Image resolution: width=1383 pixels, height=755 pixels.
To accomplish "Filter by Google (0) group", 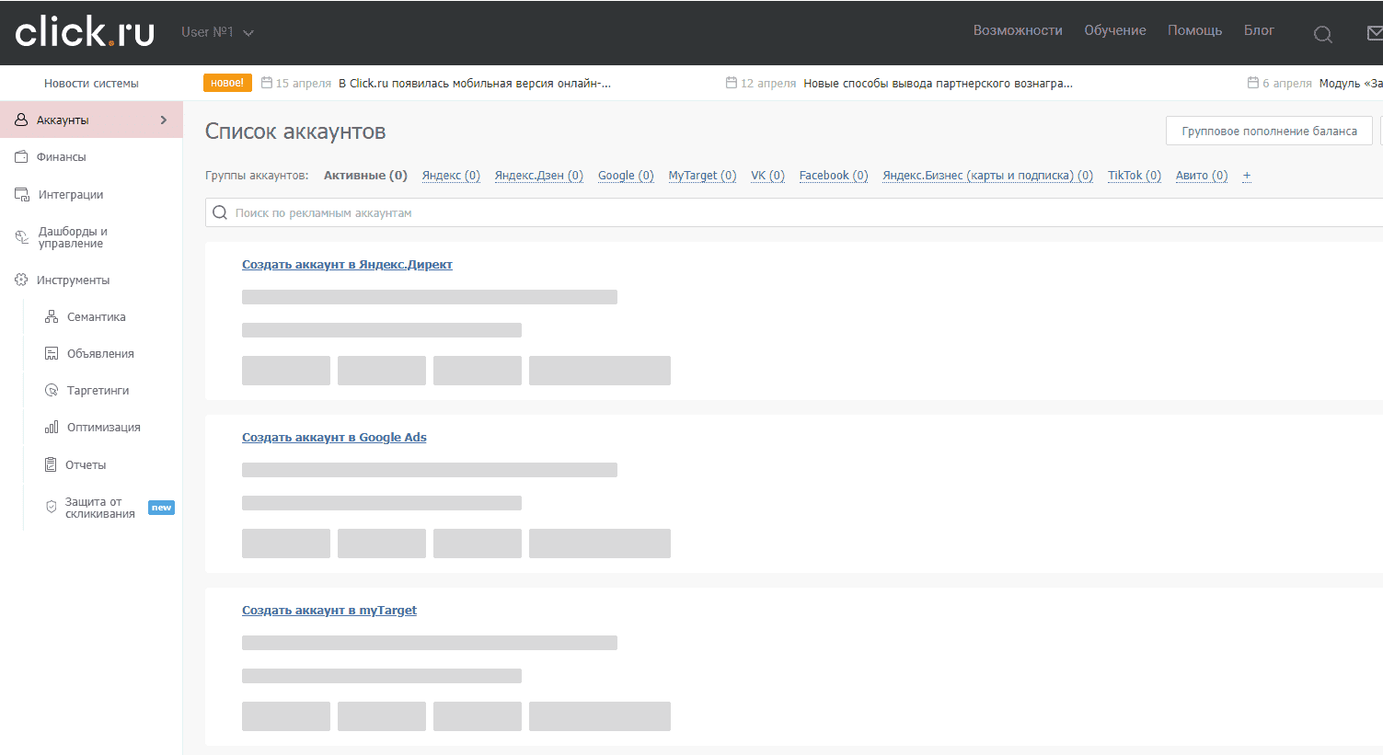I will coord(626,176).
